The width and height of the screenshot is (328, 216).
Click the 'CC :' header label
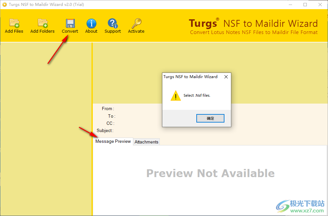pos(110,123)
